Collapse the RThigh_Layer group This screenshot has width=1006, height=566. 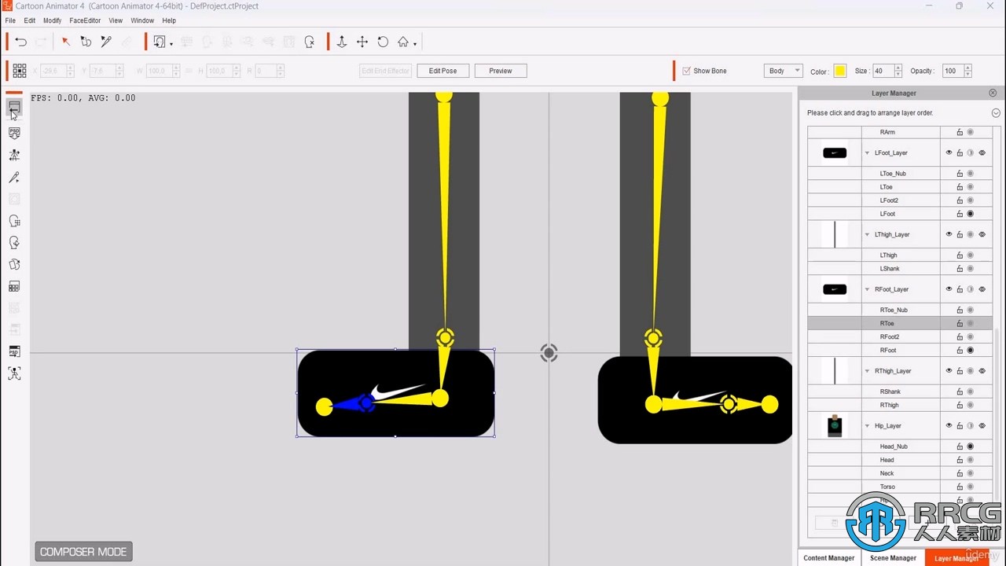click(x=868, y=371)
